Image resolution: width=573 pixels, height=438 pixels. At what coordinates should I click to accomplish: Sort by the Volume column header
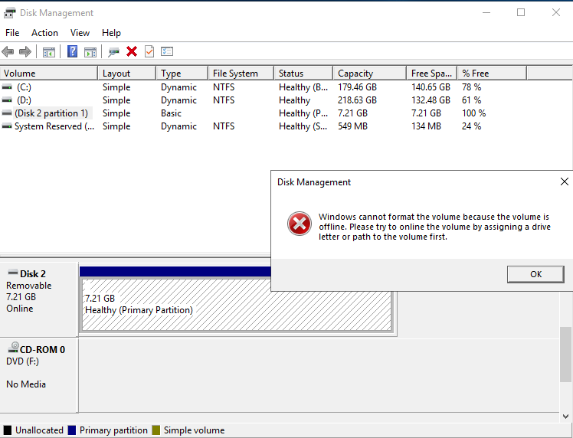coord(48,73)
